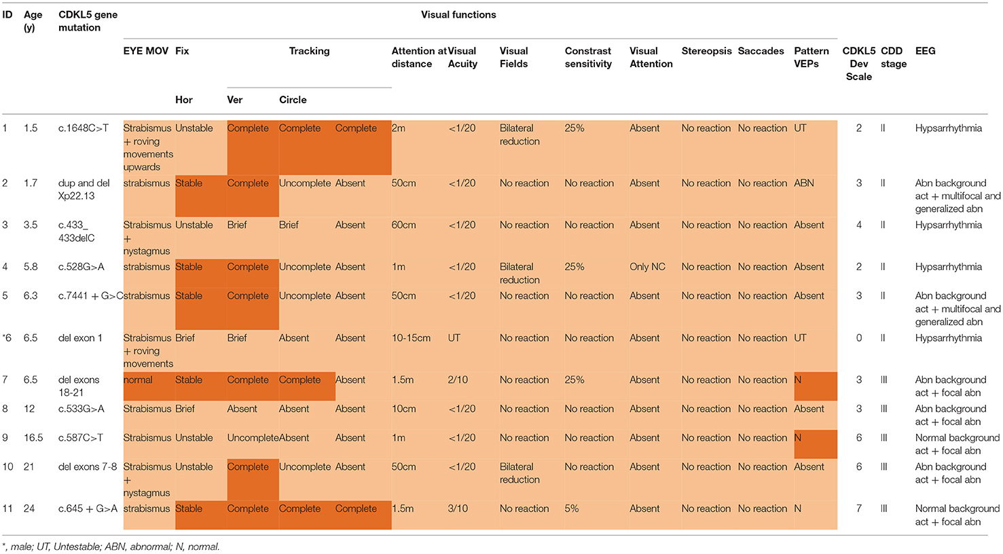Click 'Unstable' in the c.1648C>T row

(194, 128)
